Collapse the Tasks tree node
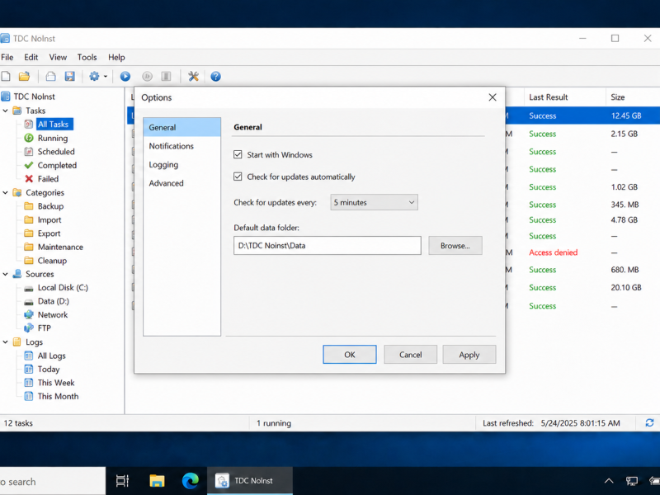The height and width of the screenshot is (495, 660). coord(6,111)
